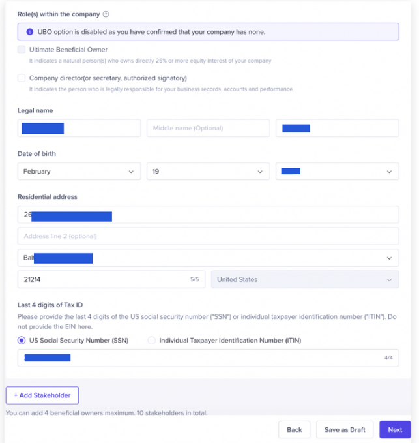The image size is (419, 443).
Task: Tick the Company director checkbox
Action: coord(22,78)
